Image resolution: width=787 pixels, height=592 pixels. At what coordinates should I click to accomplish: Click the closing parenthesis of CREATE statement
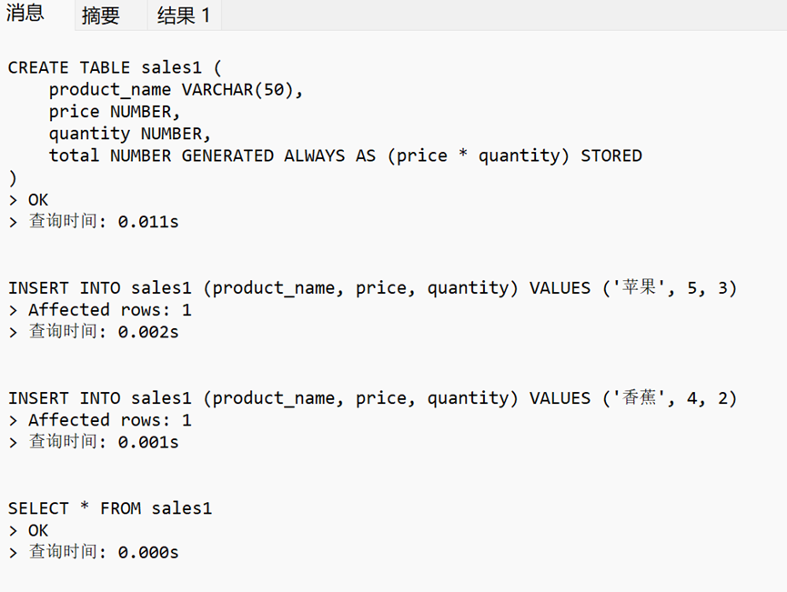click(x=13, y=177)
